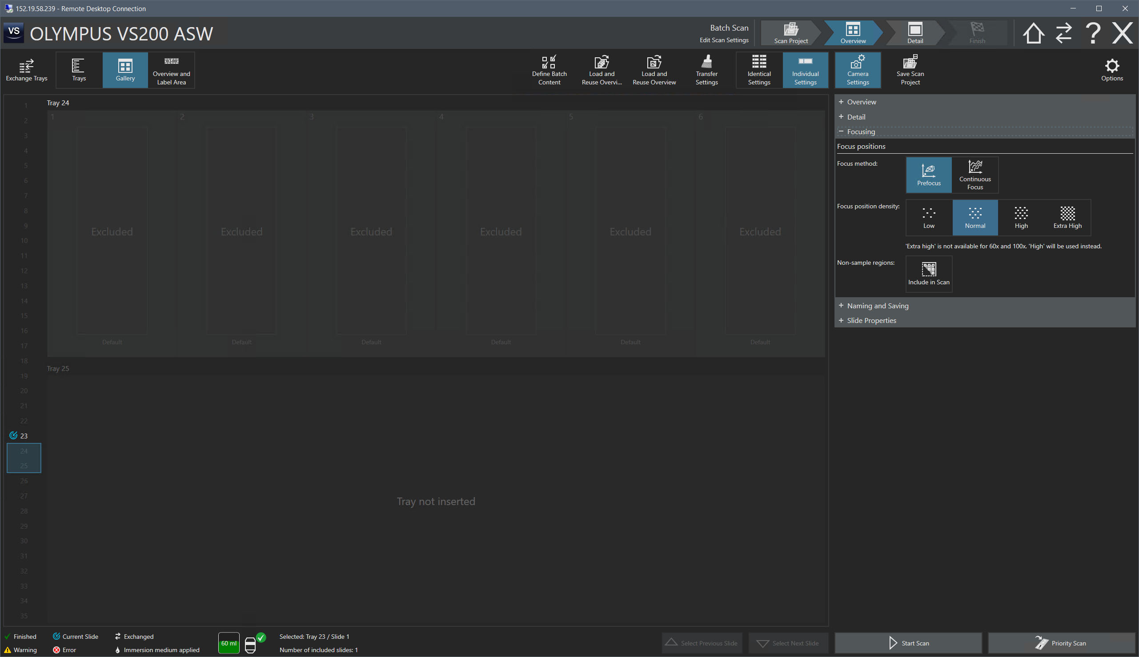Image resolution: width=1139 pixels, height=657 pixels.
Task: Click excluded slide 5 in Tray 24
Action: pos(630,231)
